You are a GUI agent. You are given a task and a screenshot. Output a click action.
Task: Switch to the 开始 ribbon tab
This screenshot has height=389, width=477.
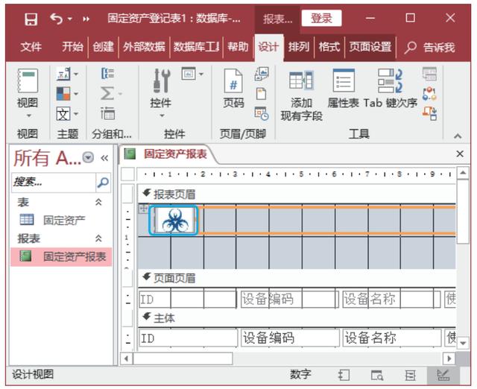point(72,47)
